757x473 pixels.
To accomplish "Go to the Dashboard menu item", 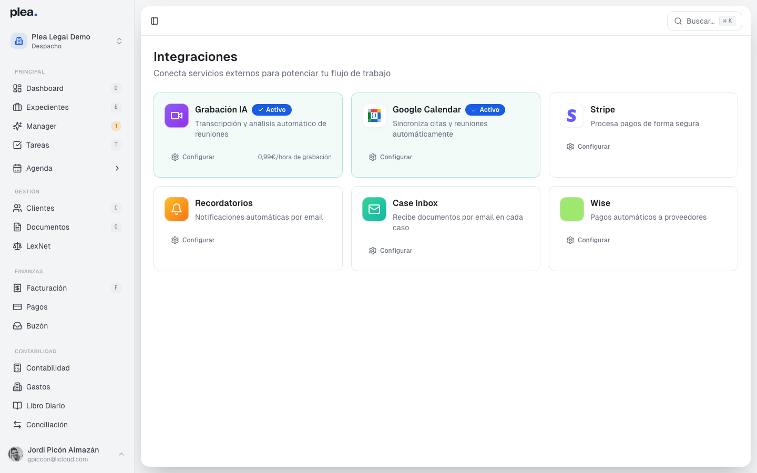I will (x=45, y=88).
